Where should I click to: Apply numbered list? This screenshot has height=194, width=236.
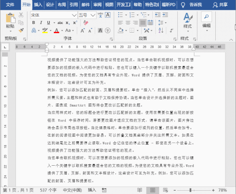click(x=132, y=15)
